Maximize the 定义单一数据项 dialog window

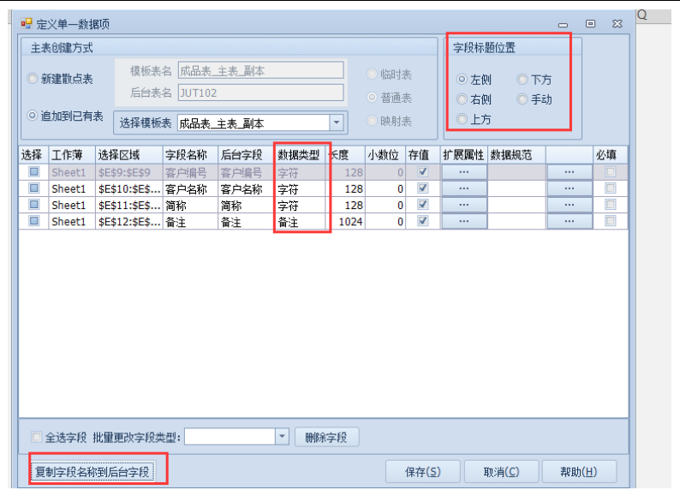pyautogui.click(x=591, y=25)
